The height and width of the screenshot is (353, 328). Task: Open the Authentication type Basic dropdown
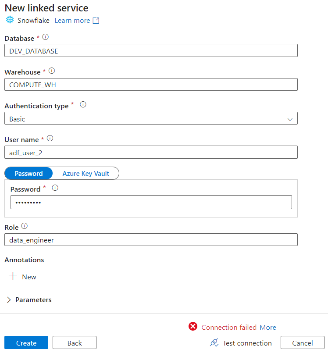(151, 118)
